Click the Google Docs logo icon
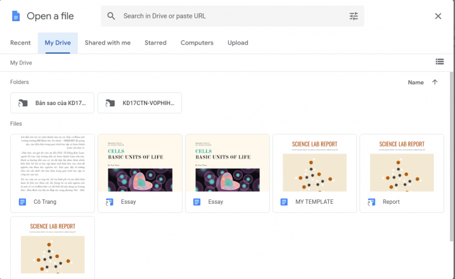Viewport: 455px width, 279px height. pos(16,16)
